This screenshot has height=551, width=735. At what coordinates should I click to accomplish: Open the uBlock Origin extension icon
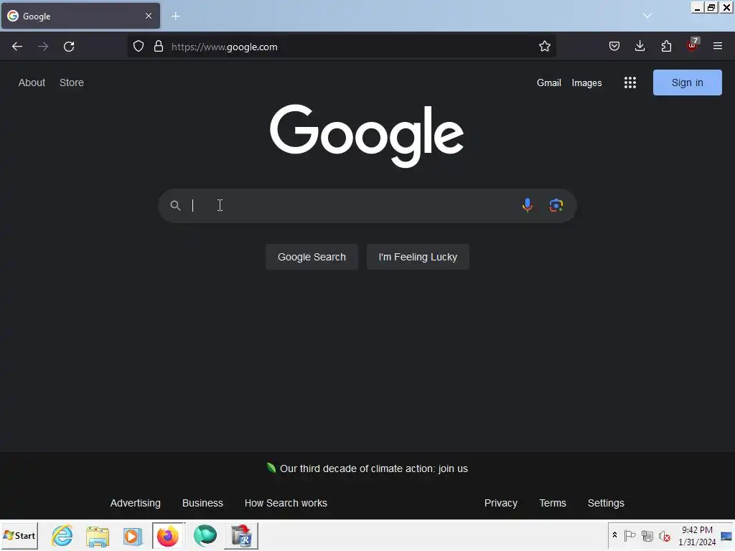coord(692,45)
